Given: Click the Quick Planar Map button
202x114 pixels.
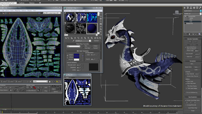Looking at the screenshot, I should [192, 108].
